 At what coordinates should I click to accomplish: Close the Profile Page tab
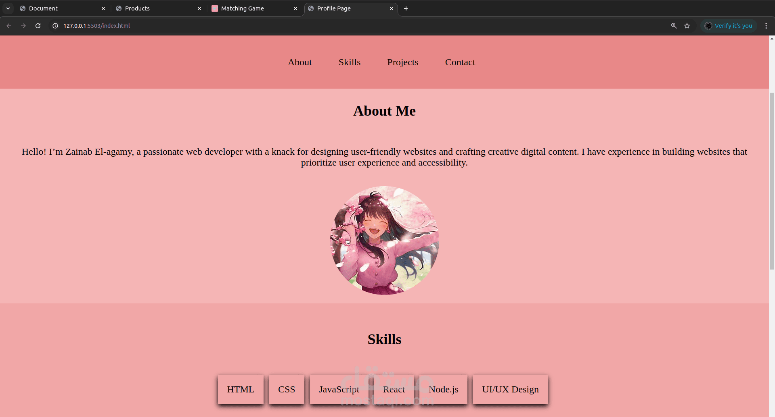pyautogui.click(x=392, y=8)
